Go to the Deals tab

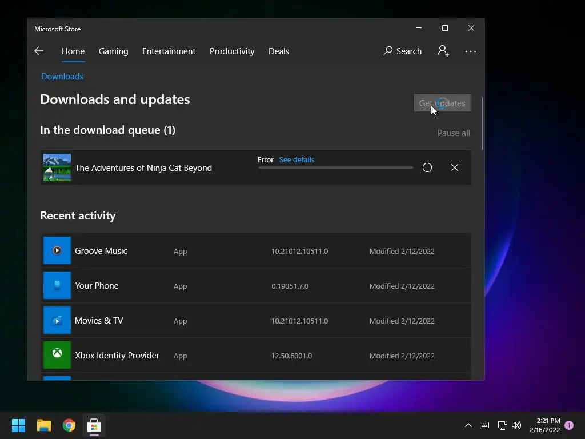click(x=279, y=51)
